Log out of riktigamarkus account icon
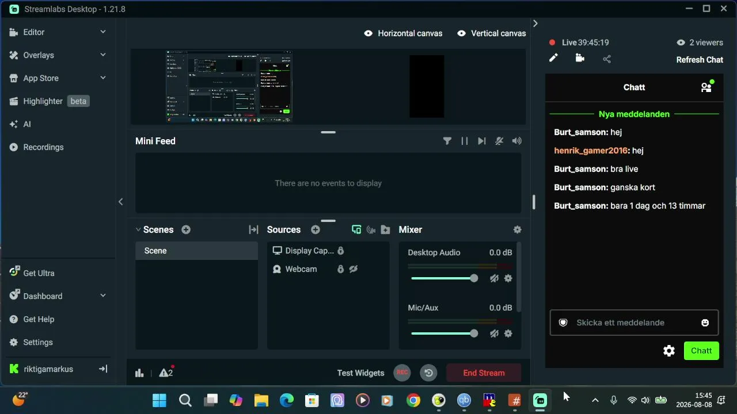 click(x=103, y=369)
